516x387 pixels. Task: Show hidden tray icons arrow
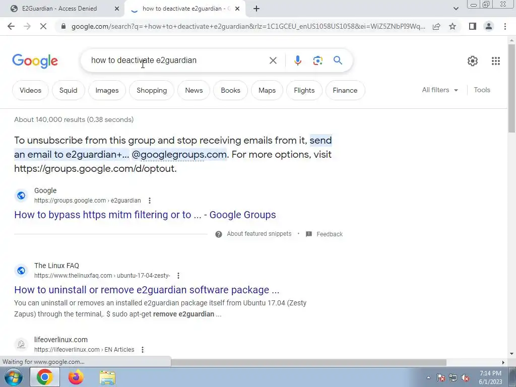(428, 378)
